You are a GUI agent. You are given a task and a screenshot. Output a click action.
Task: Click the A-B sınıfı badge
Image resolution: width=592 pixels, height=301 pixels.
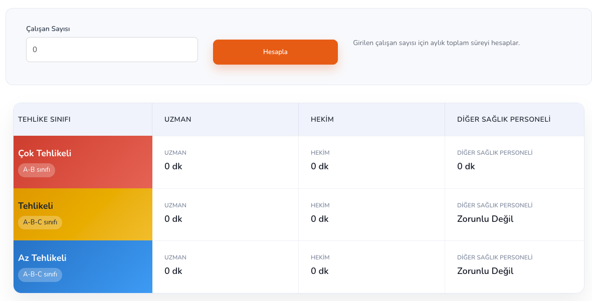(x=37, y=170)
